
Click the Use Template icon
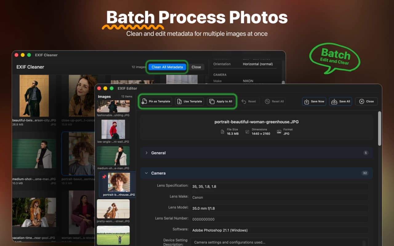coord(179,101)
